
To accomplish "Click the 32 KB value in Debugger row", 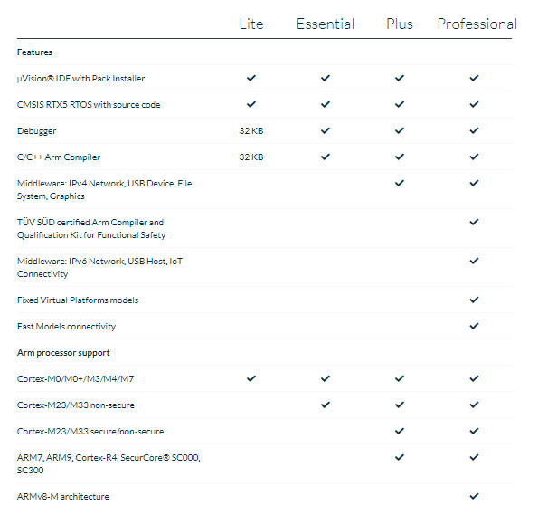I will (x=251, y=131).
